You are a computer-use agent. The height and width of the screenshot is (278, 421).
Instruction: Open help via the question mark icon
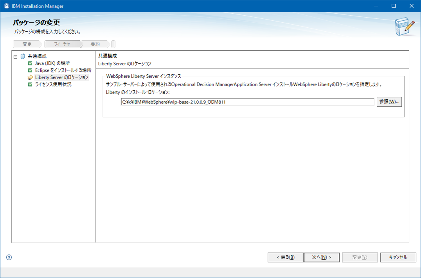9,257
